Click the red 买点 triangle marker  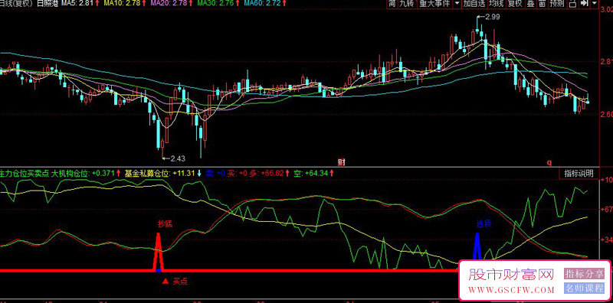[166, 281]
